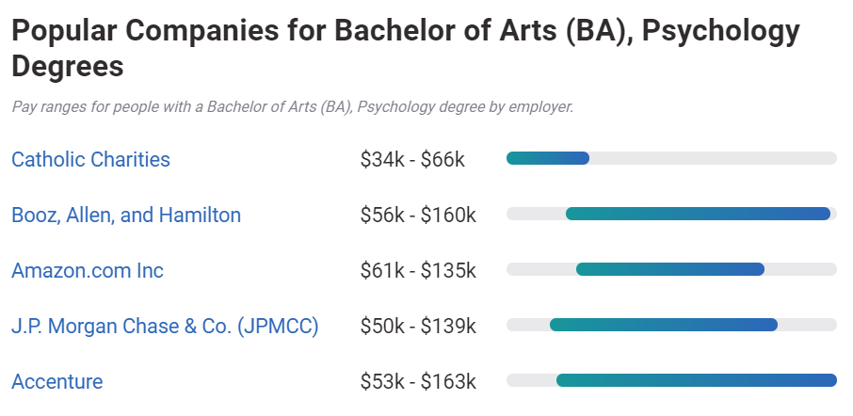Click the filled Amazon.com Inc pay range bar
Viewport: 853px width, 416px height.
[x=669, y=269]
